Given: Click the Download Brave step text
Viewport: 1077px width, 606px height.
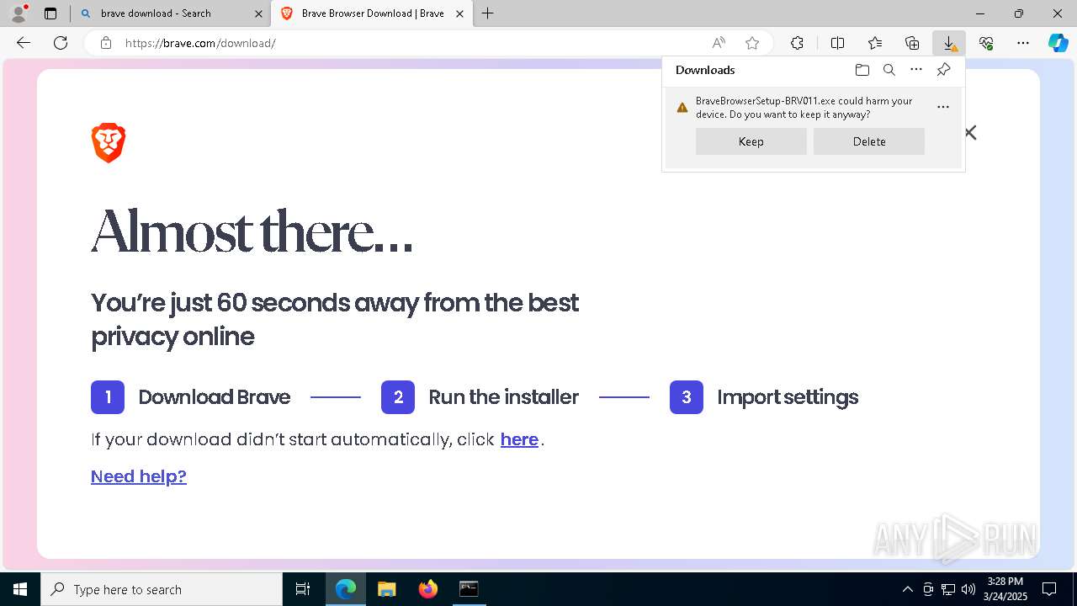Looking at the screenshot, I should 215,397.
